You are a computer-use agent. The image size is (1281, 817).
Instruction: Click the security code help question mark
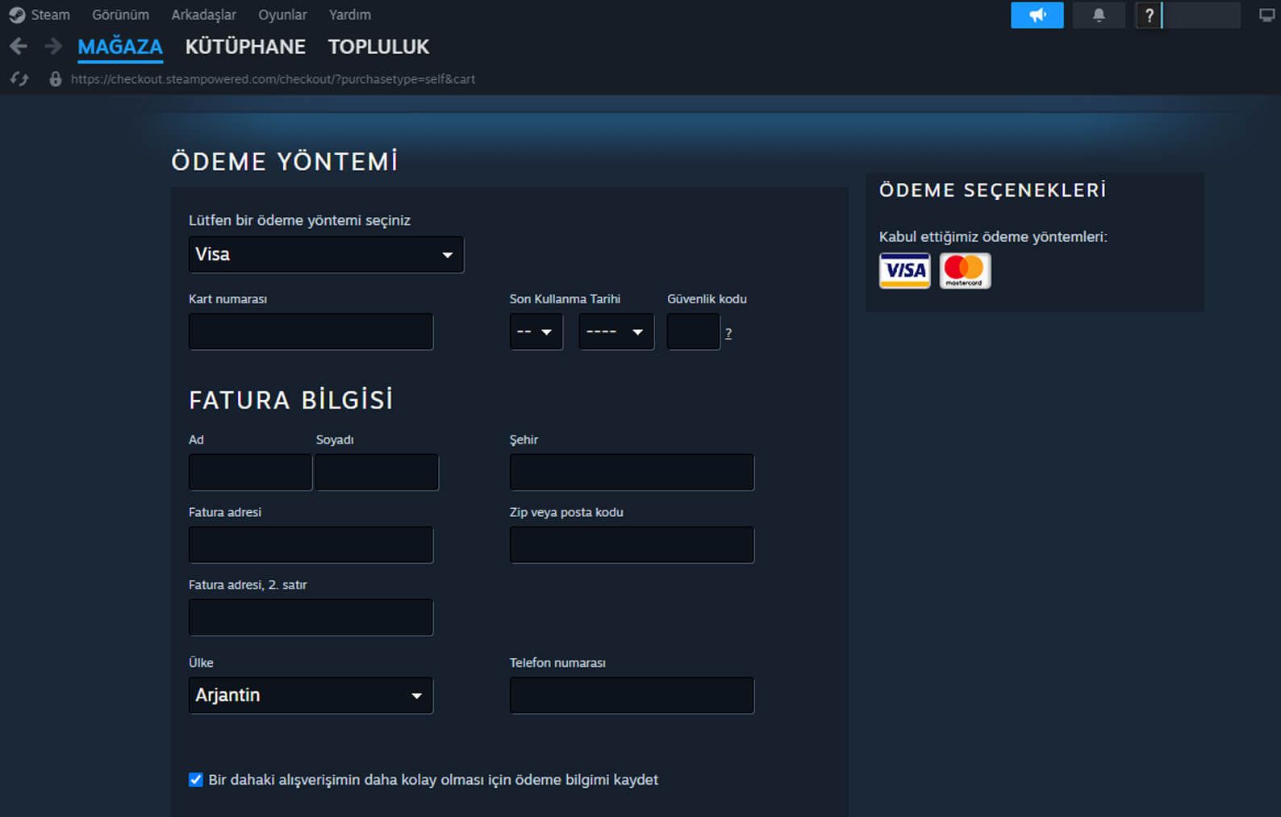pyautogui.click(x=728, y=333)
